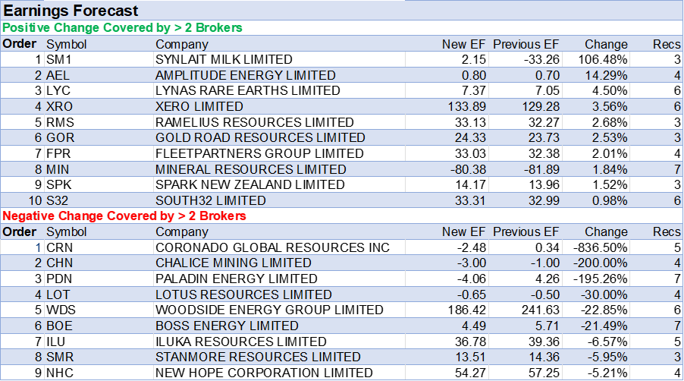Image resolution: width=684 pixels, height=381 pixels.
Task: Select the Negative Change Covered by > 2 Brokers heading
Action: (x=124, y=216)
